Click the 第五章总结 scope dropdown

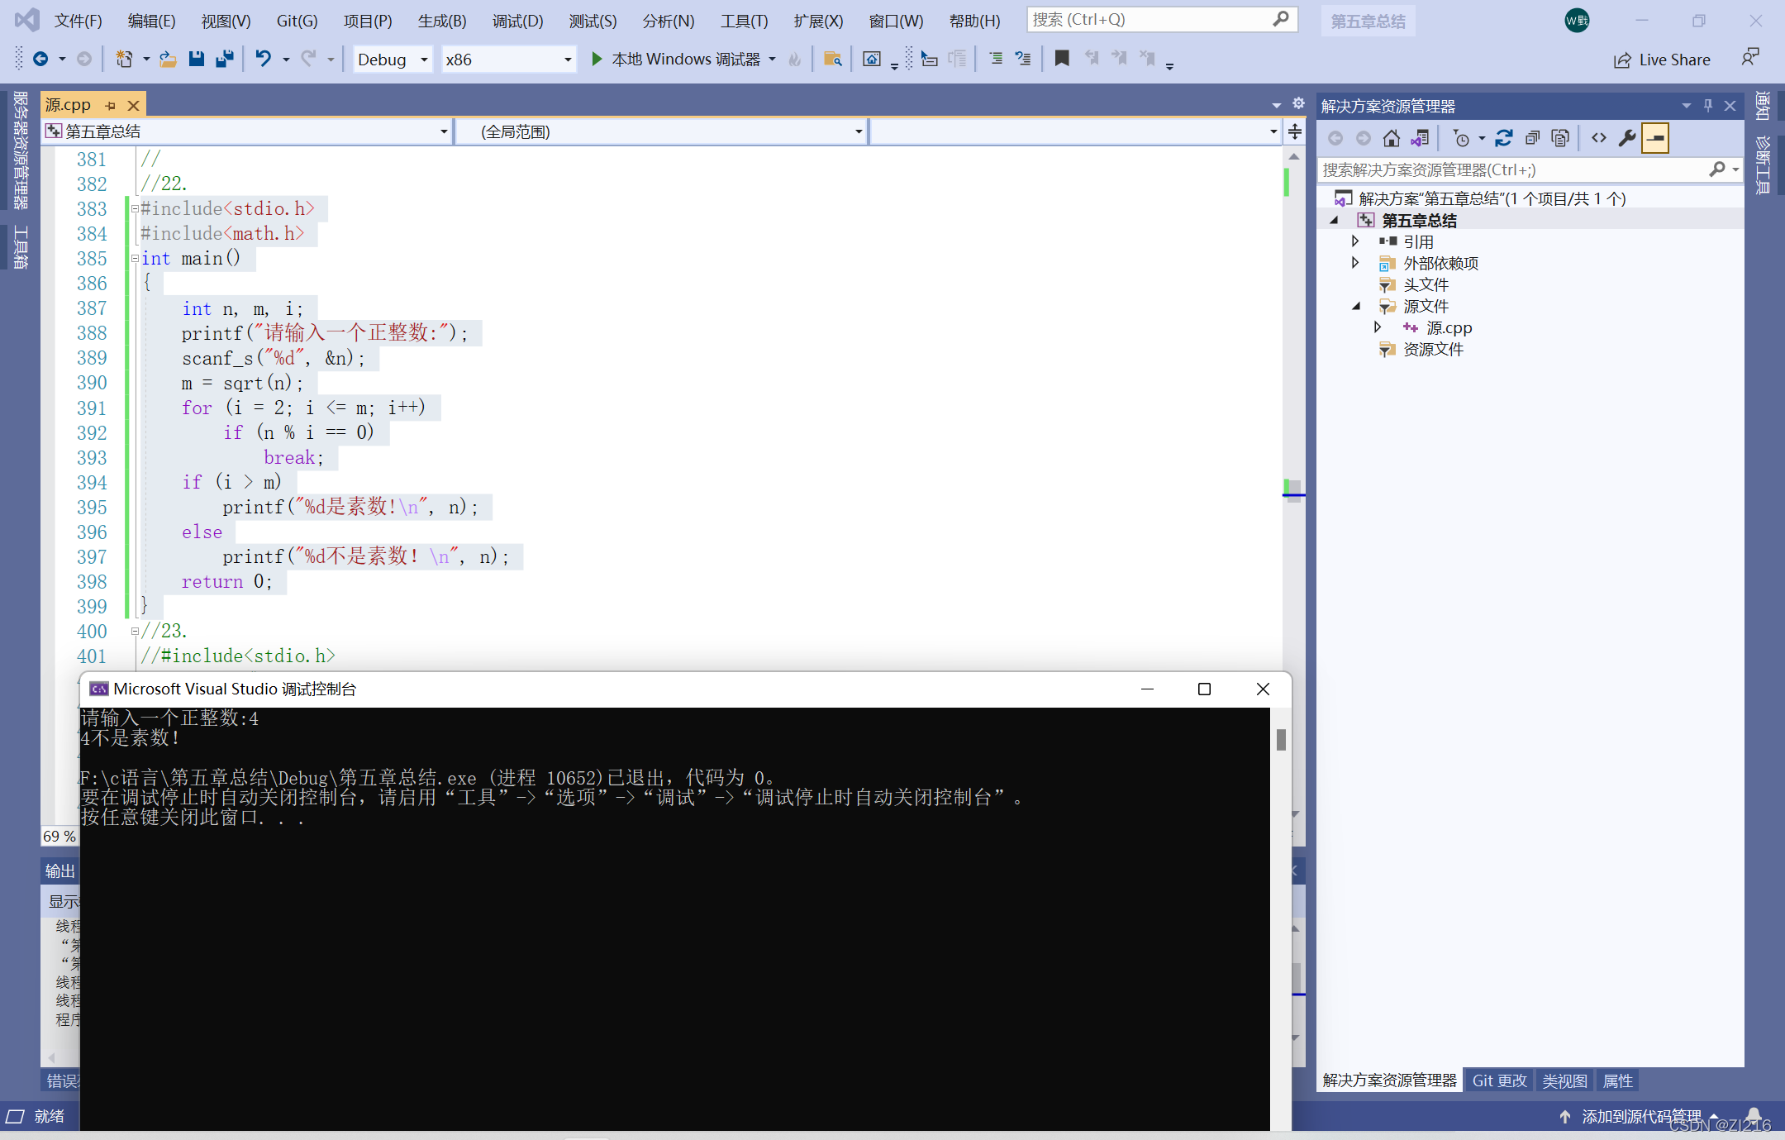point(247,131)
